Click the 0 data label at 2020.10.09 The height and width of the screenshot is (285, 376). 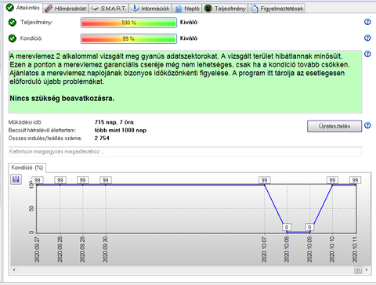tap(309, 227)
